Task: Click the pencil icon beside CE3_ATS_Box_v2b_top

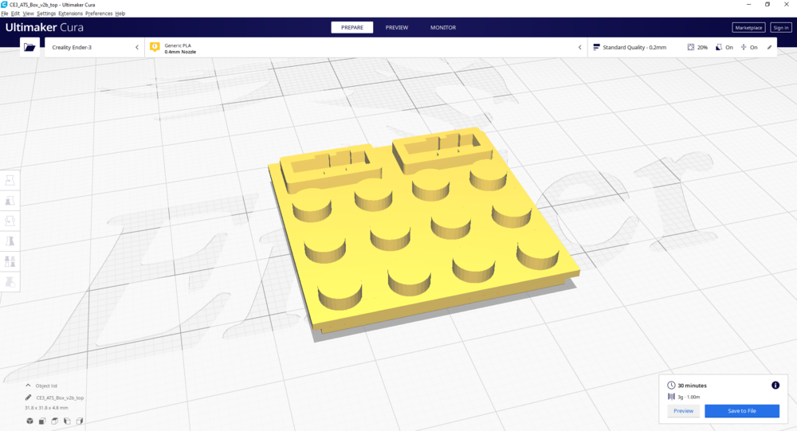Action: point(29,398)
